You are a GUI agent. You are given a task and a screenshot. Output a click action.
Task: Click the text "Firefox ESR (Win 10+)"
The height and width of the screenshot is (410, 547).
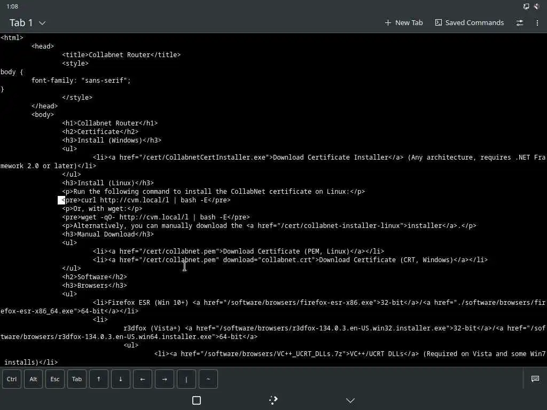pyautogui.click(x=149, y=303)
